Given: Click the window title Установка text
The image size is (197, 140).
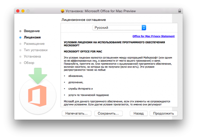Looking at the screenshot, I should click(x=101, y=11).
